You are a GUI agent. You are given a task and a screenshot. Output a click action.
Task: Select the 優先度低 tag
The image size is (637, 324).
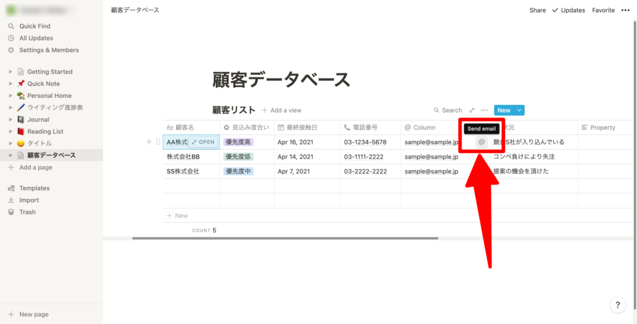pyautogui.click(x=238, y=157)
